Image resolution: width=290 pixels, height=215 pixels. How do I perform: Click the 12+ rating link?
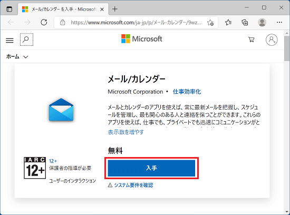53,161
